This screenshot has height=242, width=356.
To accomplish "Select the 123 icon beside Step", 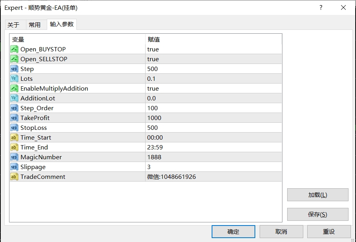I will click(15, 69).
